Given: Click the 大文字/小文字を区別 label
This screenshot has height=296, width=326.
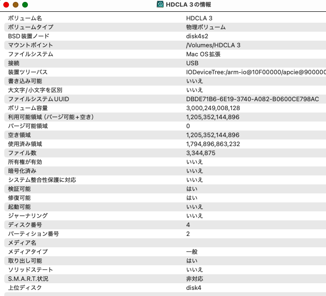Looking at the screenshot, I should pyautogui.click(x=35, y=90).
